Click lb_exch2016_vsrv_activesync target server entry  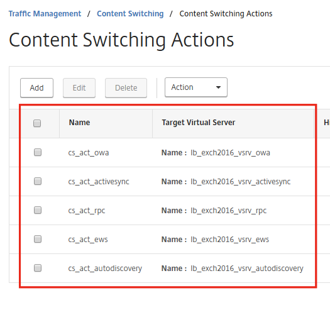tap(241, 182)
